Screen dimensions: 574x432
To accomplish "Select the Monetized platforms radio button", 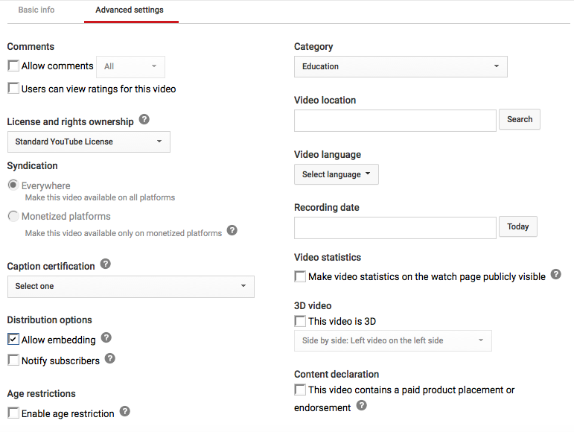I will [x=13, y=216].
